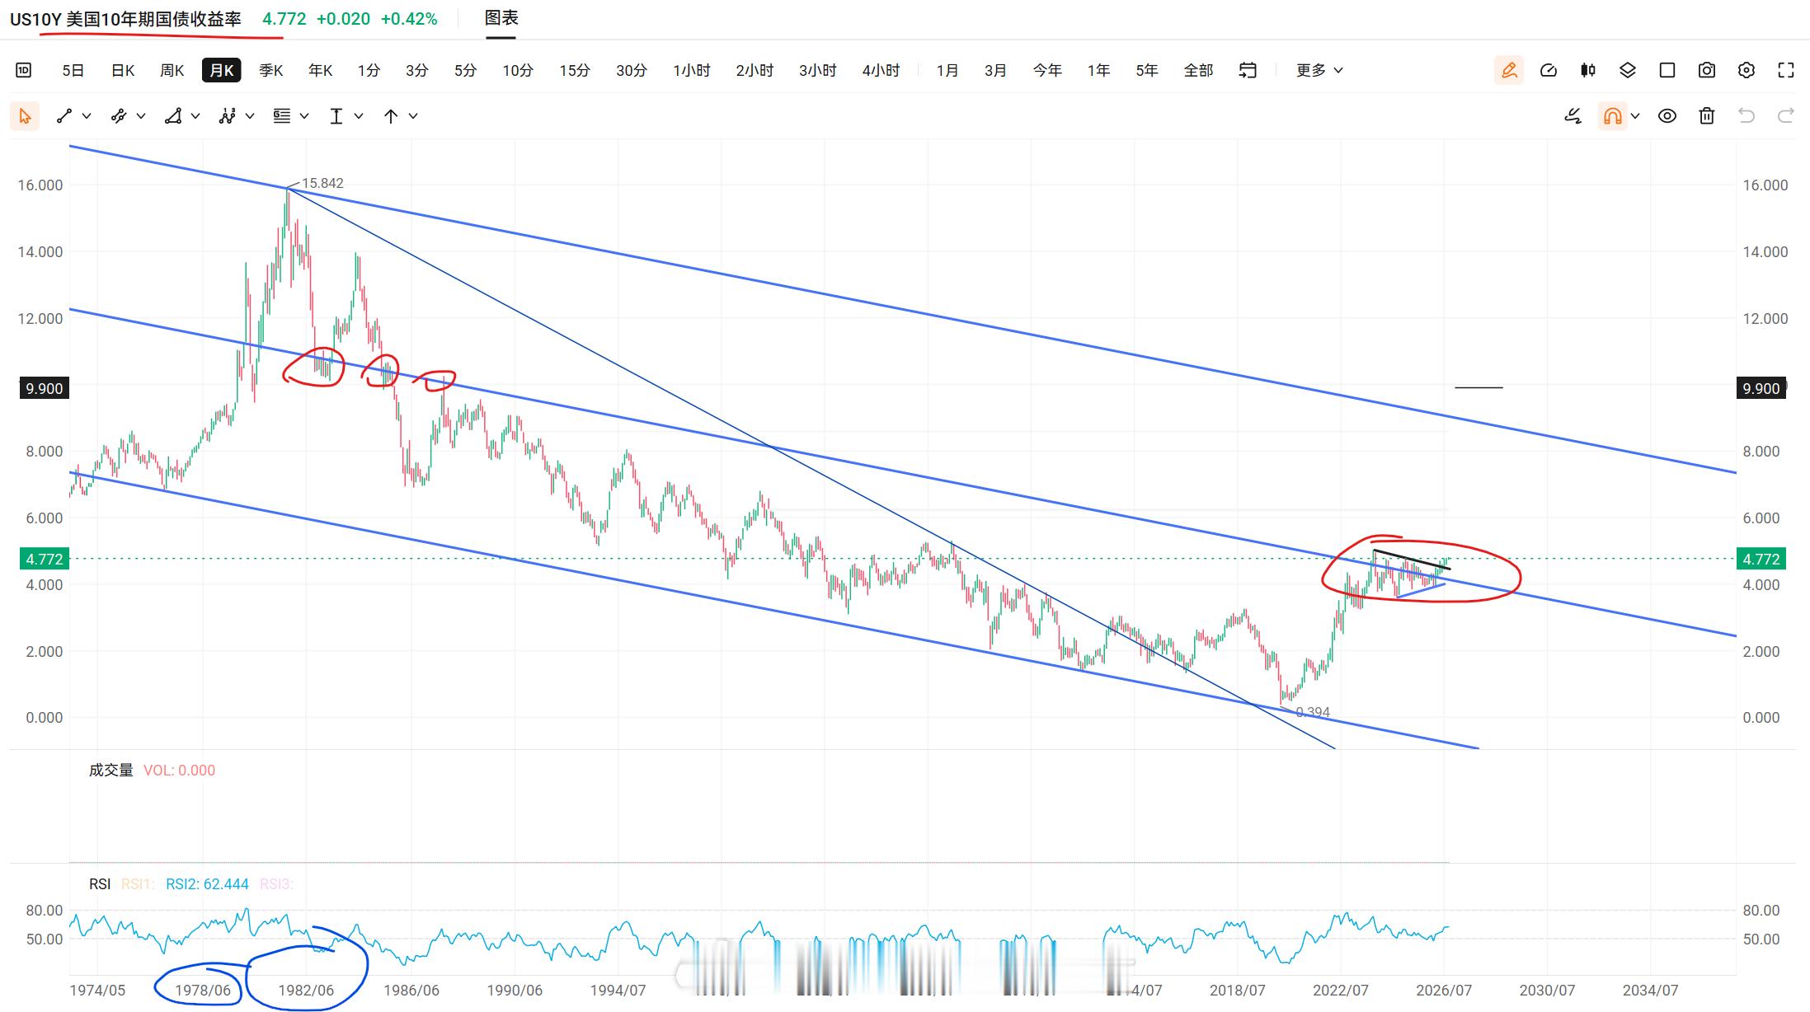Expand the line tool dropdown arrow
The height and width of the screenshot is (1012, 1810).
tap(87, 116)
